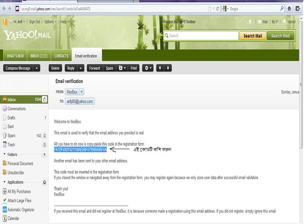Screen dimensions: 304x224
Task: Switch to Contacts tab
Action: tap(61, 56)
